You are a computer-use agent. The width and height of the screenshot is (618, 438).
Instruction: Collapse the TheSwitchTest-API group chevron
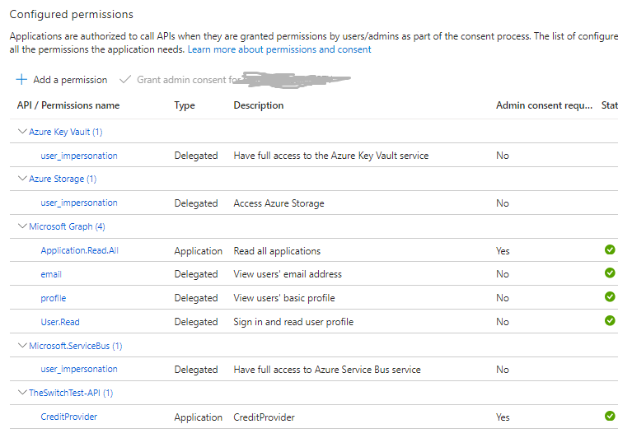[x=22, y=393]
